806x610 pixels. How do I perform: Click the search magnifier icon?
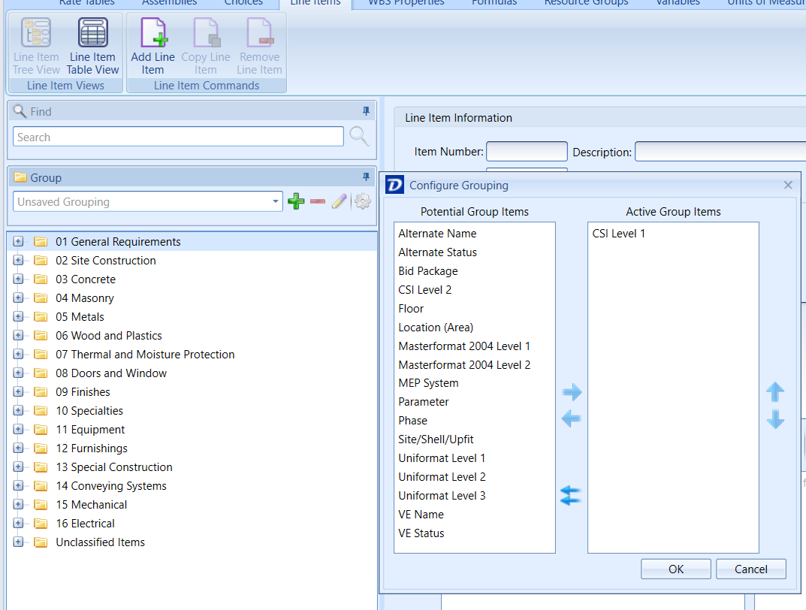[360, 136]
